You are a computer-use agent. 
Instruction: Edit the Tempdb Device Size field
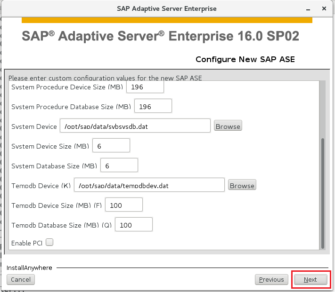[x=124, y=205]
